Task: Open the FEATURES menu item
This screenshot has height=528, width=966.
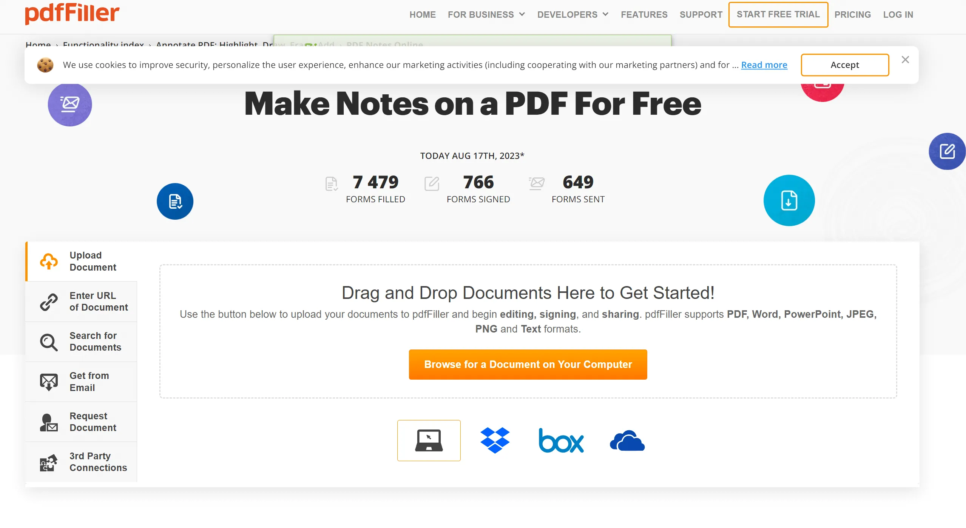Action: coord(643,14)
